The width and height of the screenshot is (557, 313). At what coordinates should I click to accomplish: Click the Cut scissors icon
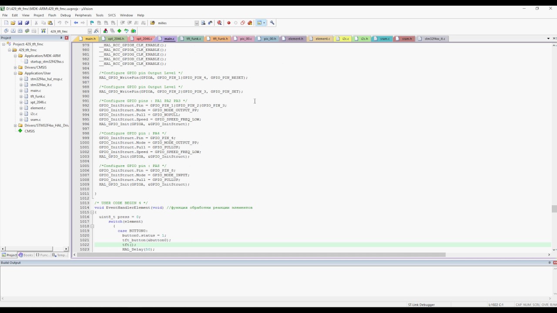(x=36, y=23)
